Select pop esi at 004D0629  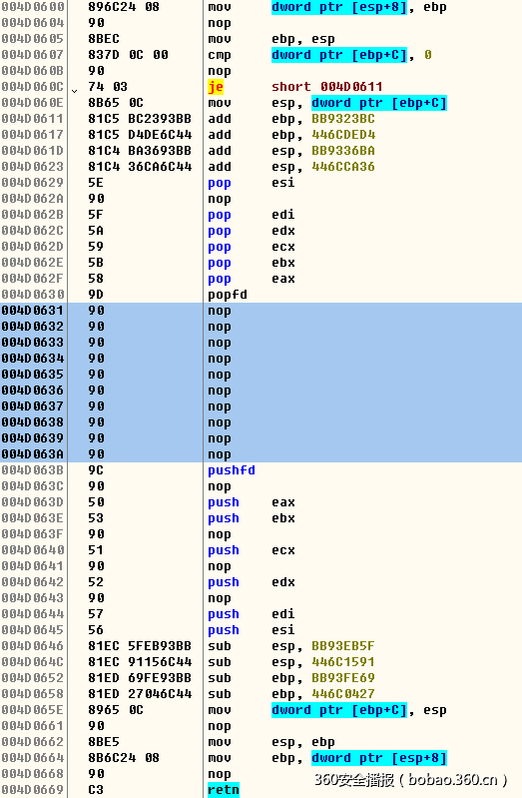point(261,183)
